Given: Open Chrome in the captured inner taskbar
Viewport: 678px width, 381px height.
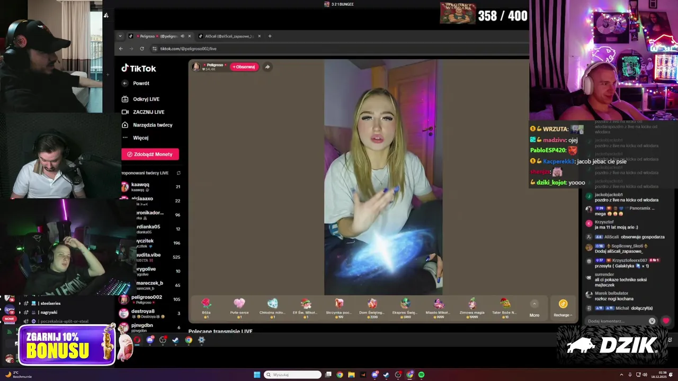Looking at the screenshot, I should click(189, 340).
